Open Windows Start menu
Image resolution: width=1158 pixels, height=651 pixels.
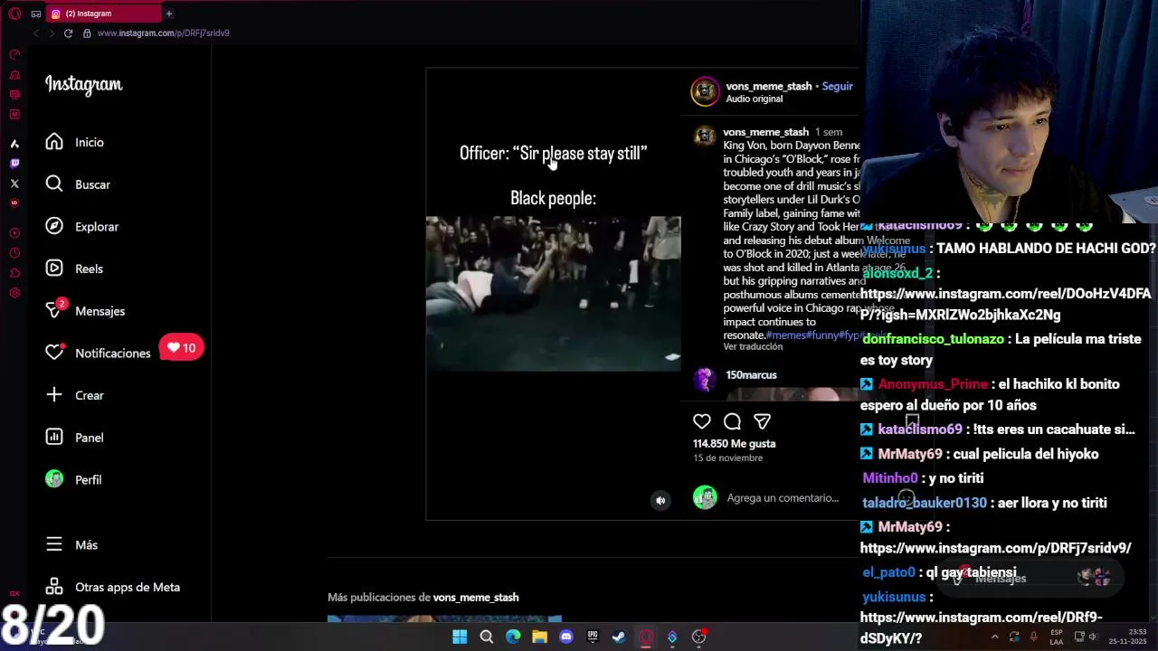[x=460, y=637]
